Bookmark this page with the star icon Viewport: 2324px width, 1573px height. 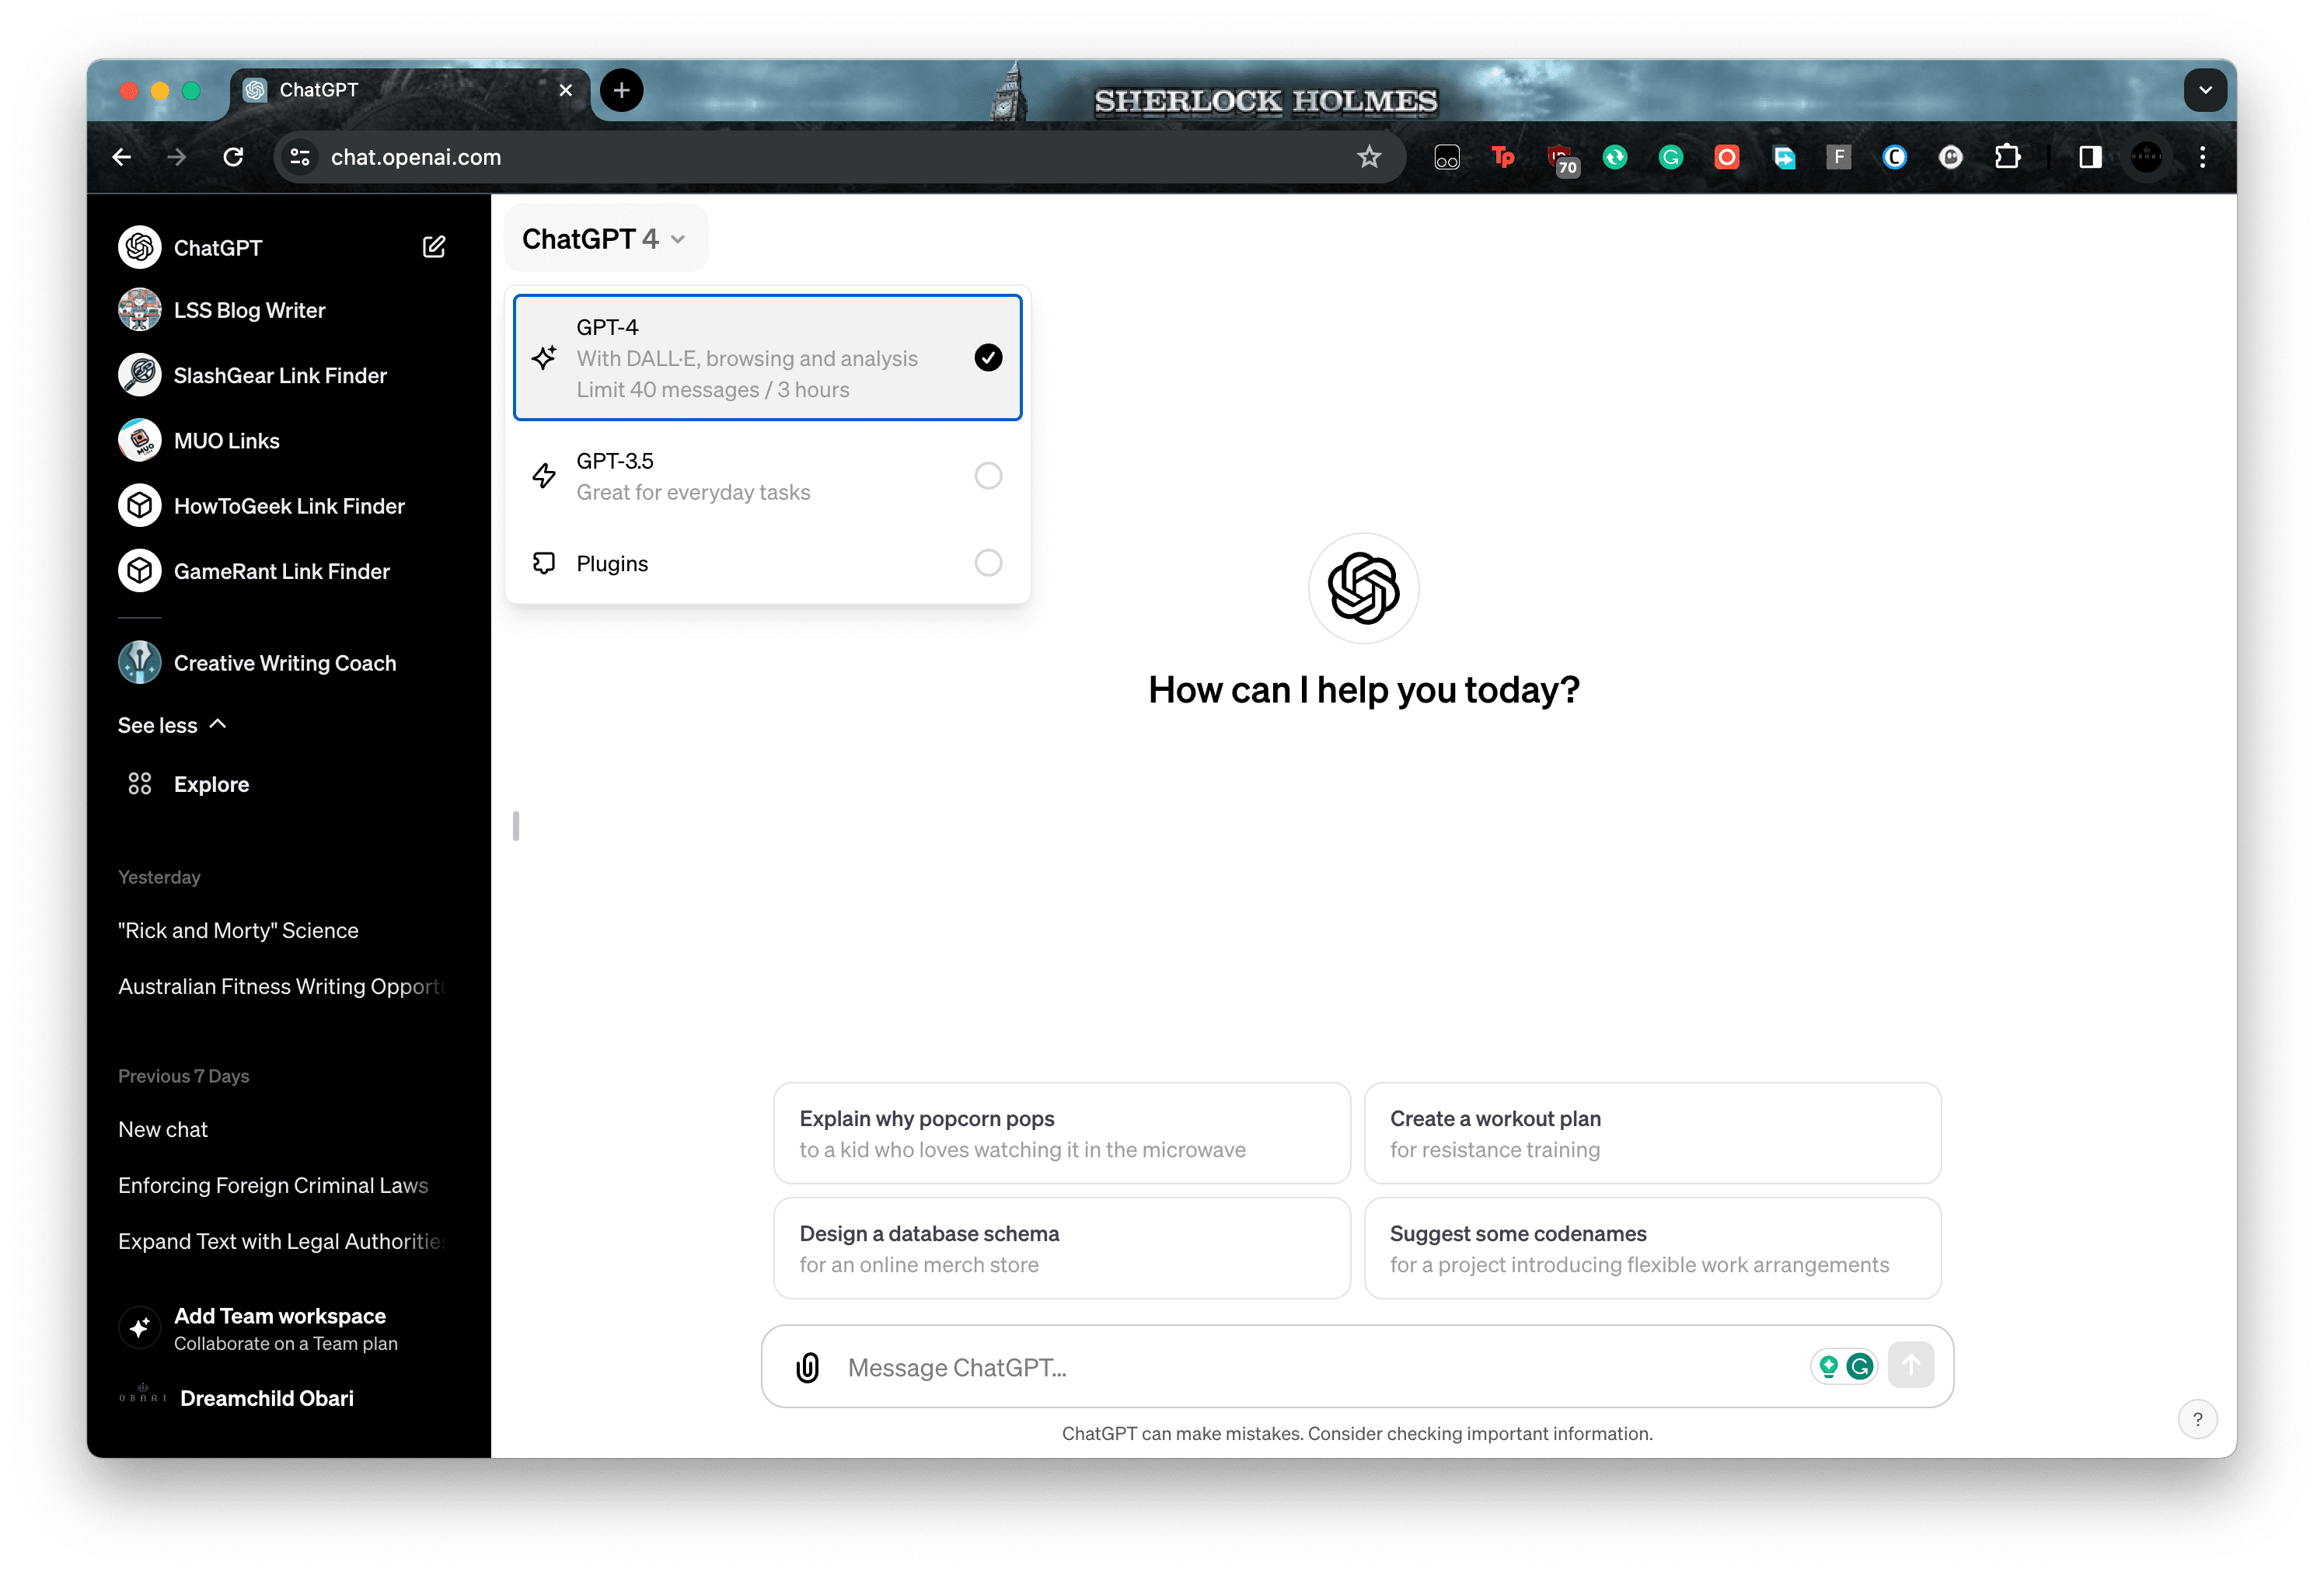[1368, 157]
